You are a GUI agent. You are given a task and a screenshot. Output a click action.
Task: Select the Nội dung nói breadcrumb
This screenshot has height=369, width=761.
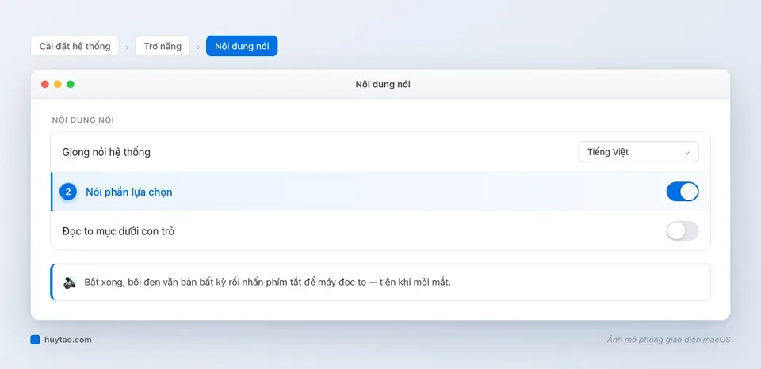[x=242, y=46]
